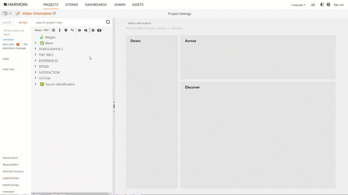Click undo
Image resolution: width=348 pixels, height=195 pixels.
pos(6,59)
